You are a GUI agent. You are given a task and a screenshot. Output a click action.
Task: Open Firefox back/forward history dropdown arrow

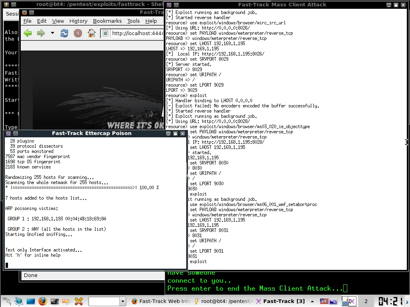click(x=52, y=33)
